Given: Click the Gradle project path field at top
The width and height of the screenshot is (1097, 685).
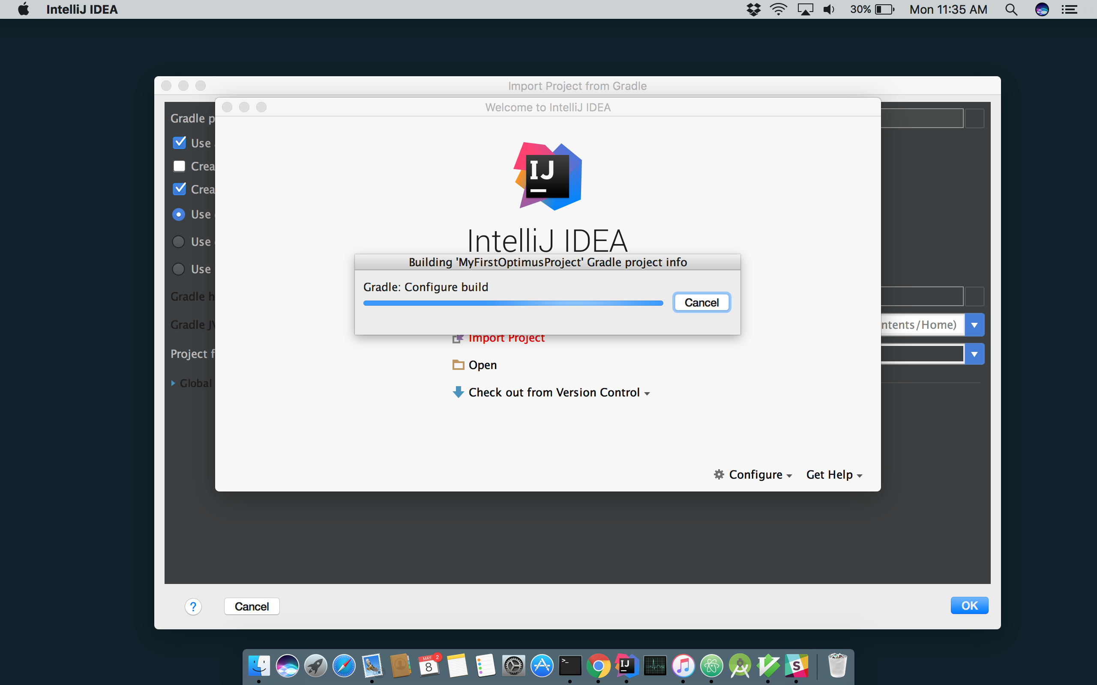Looking at the screenshot, I should [x=922, y=118].
